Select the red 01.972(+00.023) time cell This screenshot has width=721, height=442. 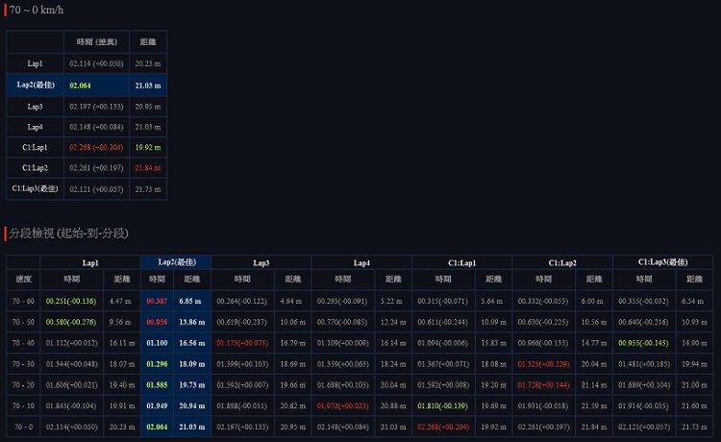click(341, 405)
